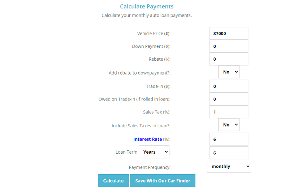Click the Down Payment ($) label text
The width and height of the screenshot is (289, 188).
[151, 46]
